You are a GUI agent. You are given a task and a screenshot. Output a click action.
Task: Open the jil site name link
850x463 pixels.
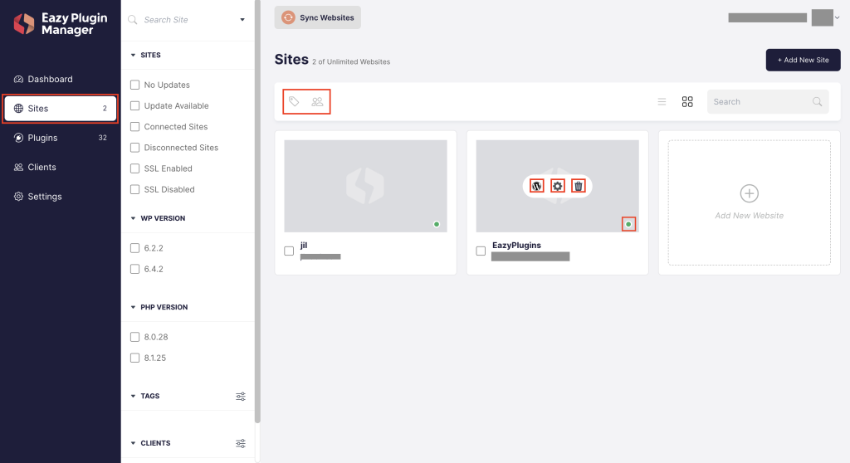304,245
